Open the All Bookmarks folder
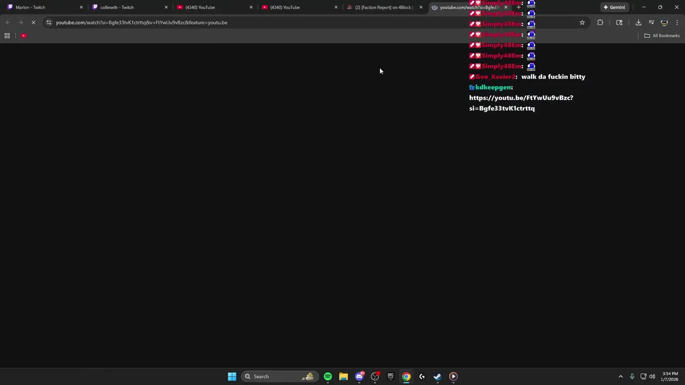 click(x=662, y=36)
